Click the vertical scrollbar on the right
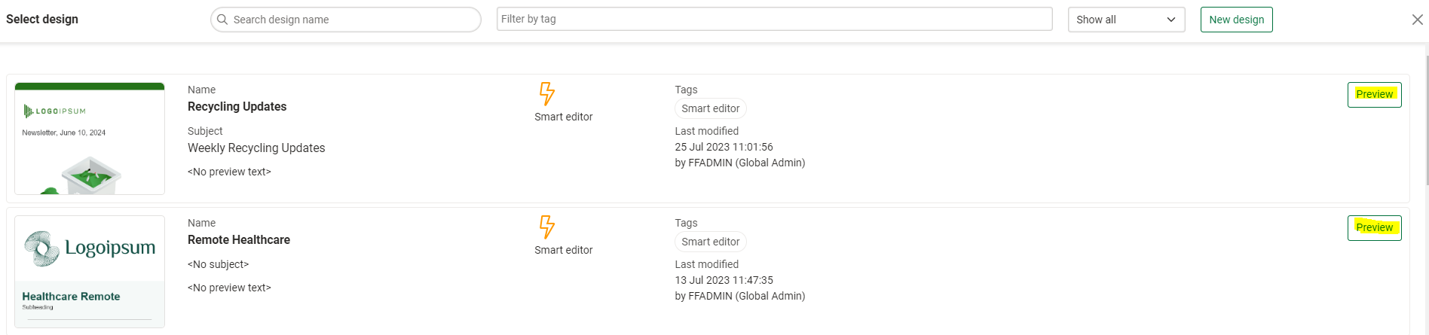1429x335 pixels. pyautogui.click(x=1425, y=113)
